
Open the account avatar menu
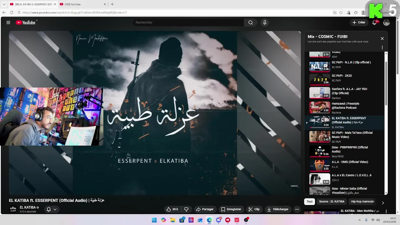pyautogui.click(x=387, y=22)
